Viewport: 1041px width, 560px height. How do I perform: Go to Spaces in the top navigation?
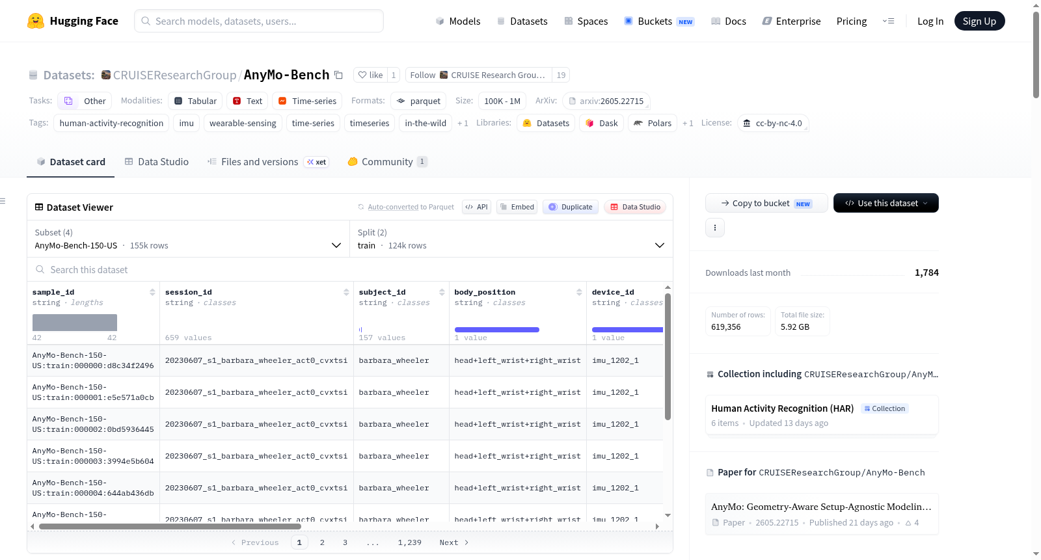(x=586, y=21)
